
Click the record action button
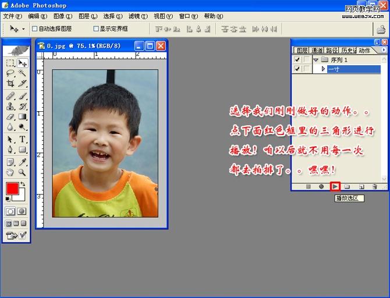click(x=321, y=186)
